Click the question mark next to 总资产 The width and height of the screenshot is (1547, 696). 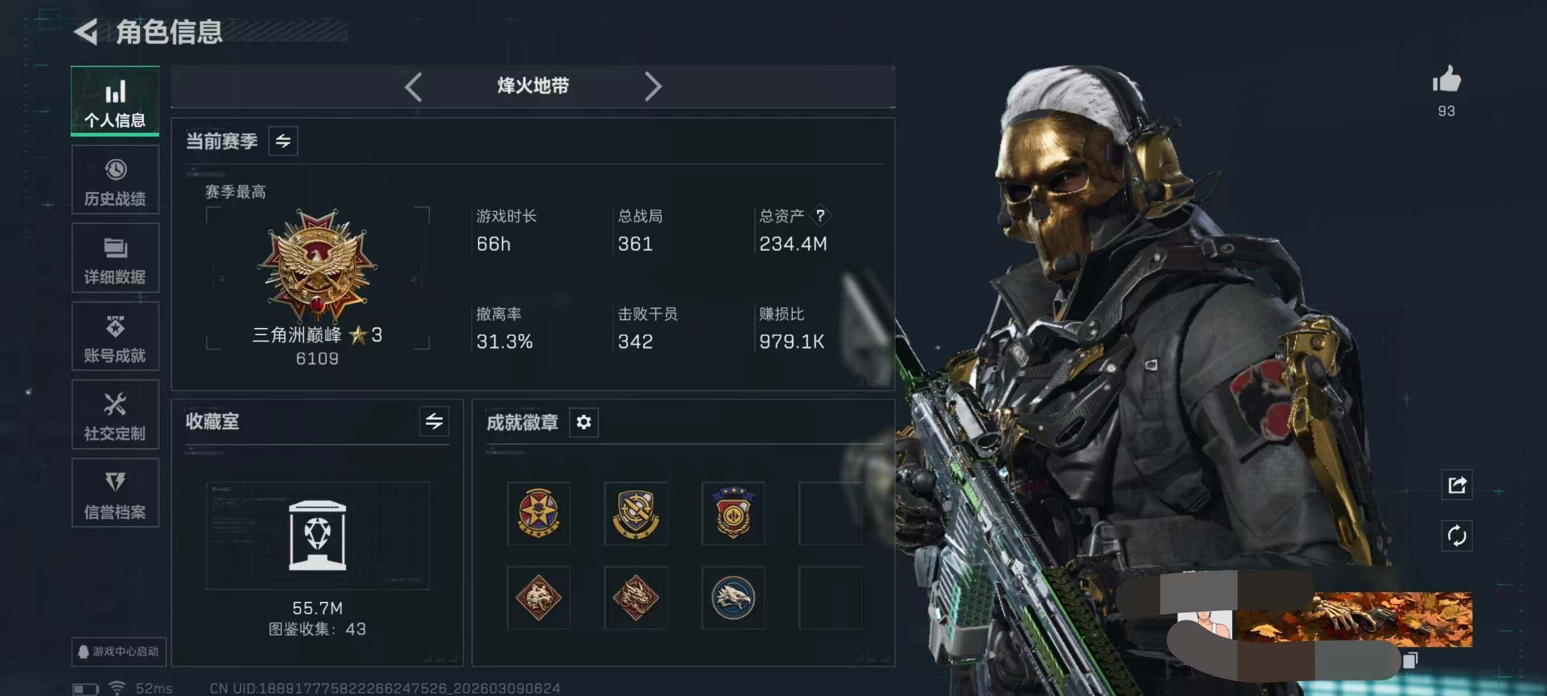(820, 215)
